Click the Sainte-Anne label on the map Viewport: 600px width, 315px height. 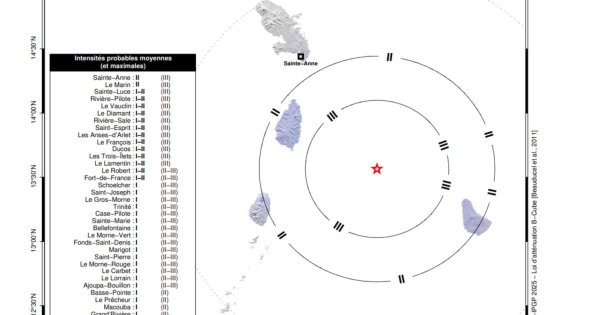pos(300,63)
